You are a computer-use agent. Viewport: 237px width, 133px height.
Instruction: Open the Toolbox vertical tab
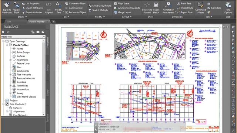click(47, 118)
